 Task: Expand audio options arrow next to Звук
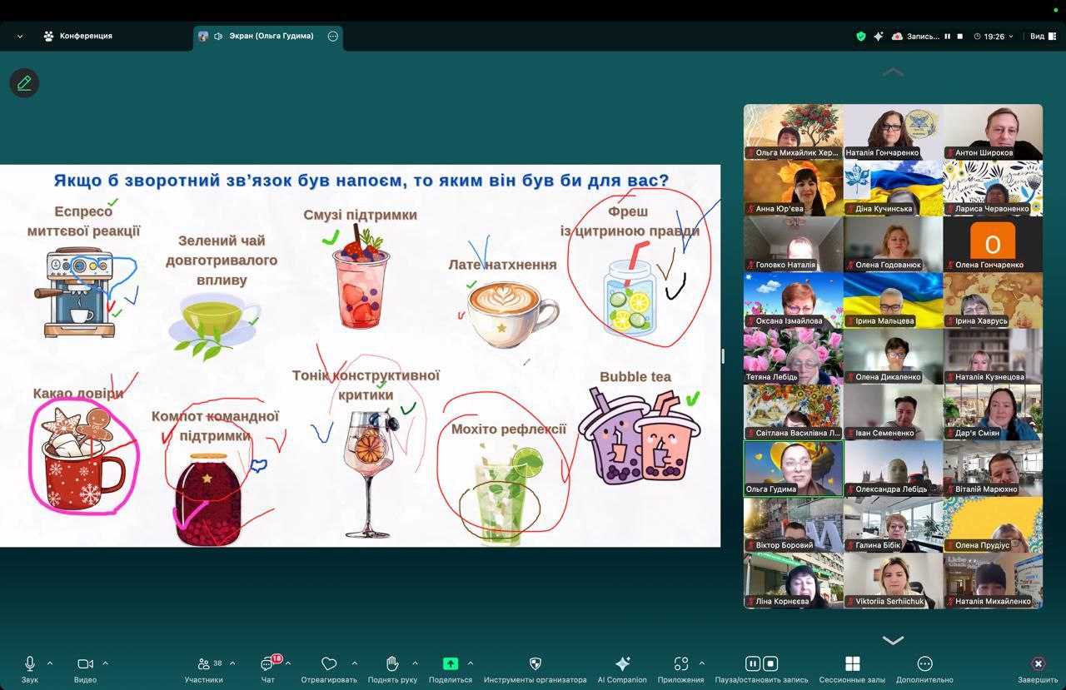pos(50,663)
